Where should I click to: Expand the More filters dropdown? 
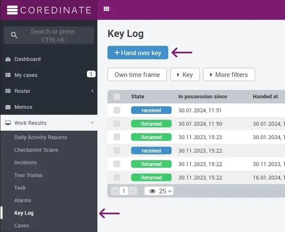coord(228,75)
